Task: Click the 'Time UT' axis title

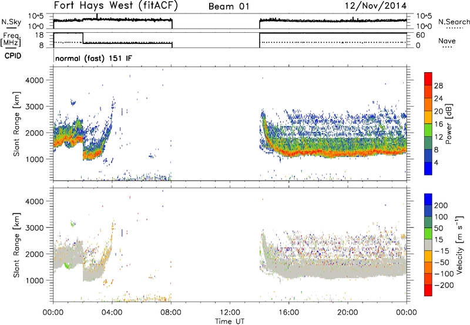Action: pos(230,321)
